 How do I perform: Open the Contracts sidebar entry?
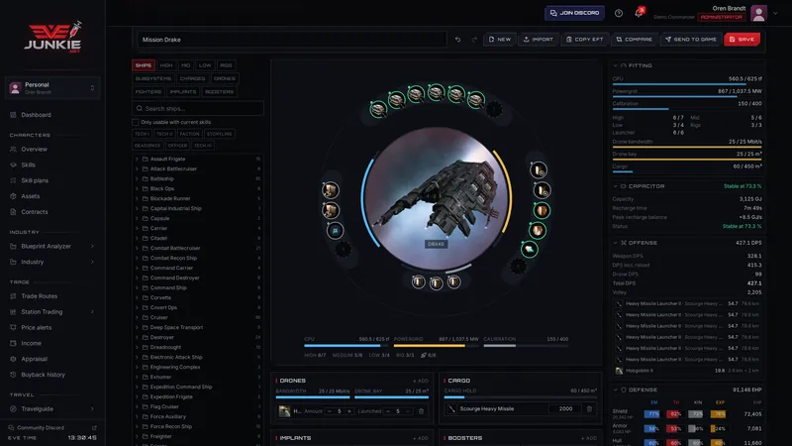coord(35,212)
